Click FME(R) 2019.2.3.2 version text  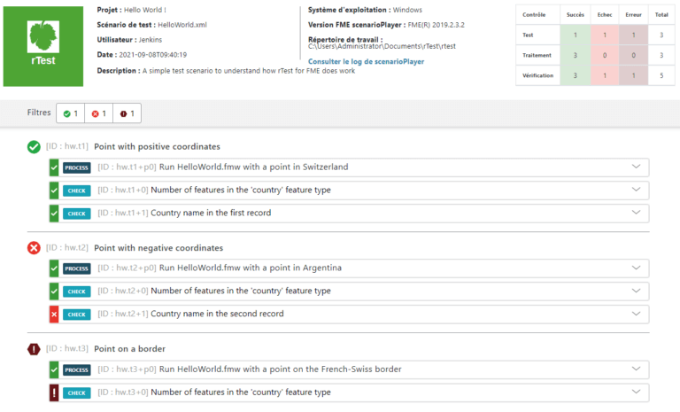coord(436,25)
